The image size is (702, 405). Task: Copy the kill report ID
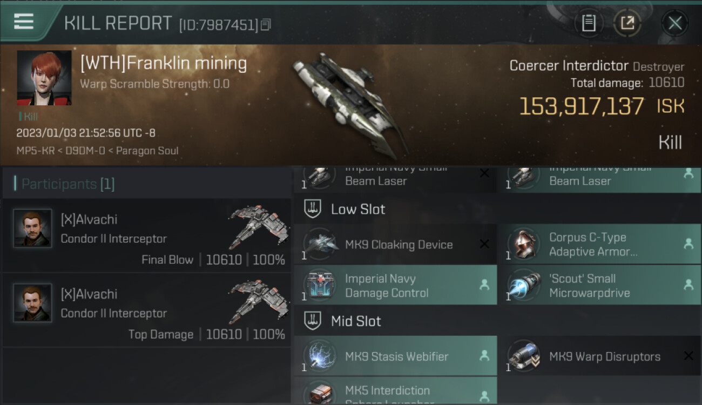pyautogui.click(x=265, y=25)
